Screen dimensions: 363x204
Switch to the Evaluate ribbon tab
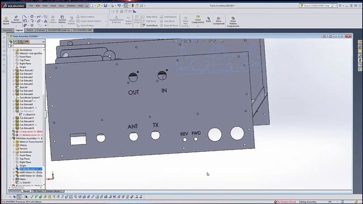[x=41, y=30]
